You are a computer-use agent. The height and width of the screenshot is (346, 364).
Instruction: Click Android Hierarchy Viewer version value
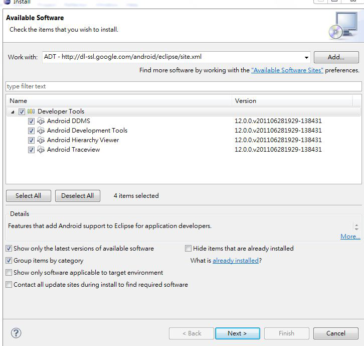(278, 140)
